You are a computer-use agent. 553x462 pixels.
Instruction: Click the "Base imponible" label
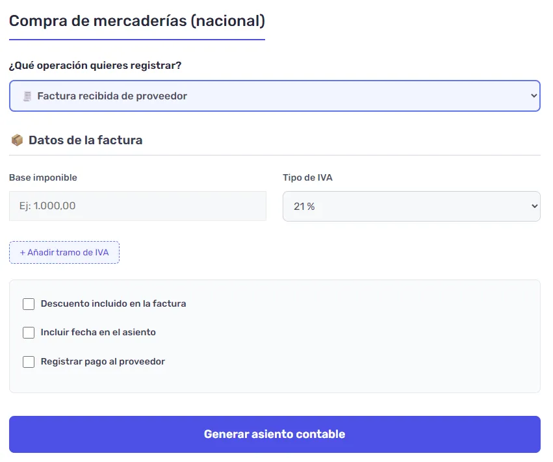[43, 177]
